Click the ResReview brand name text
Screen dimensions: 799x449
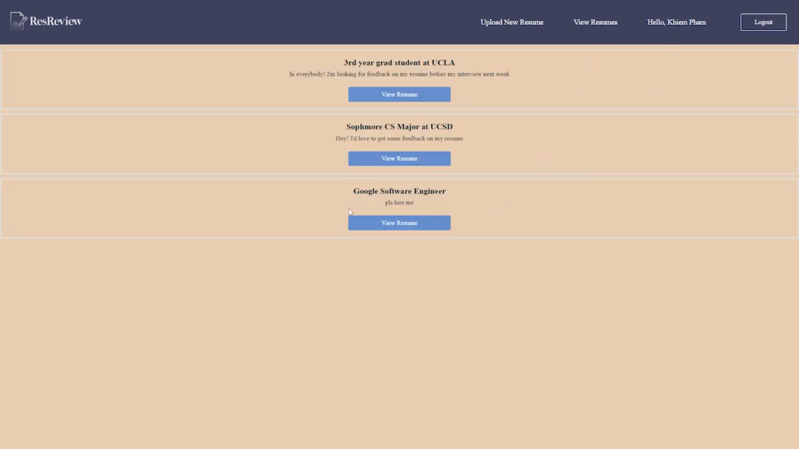(x=56, y=21)
